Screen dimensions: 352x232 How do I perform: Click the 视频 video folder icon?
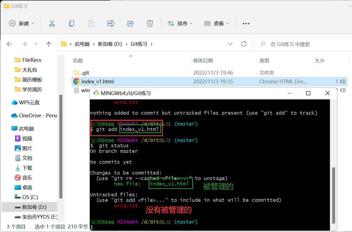click(18, 138)
